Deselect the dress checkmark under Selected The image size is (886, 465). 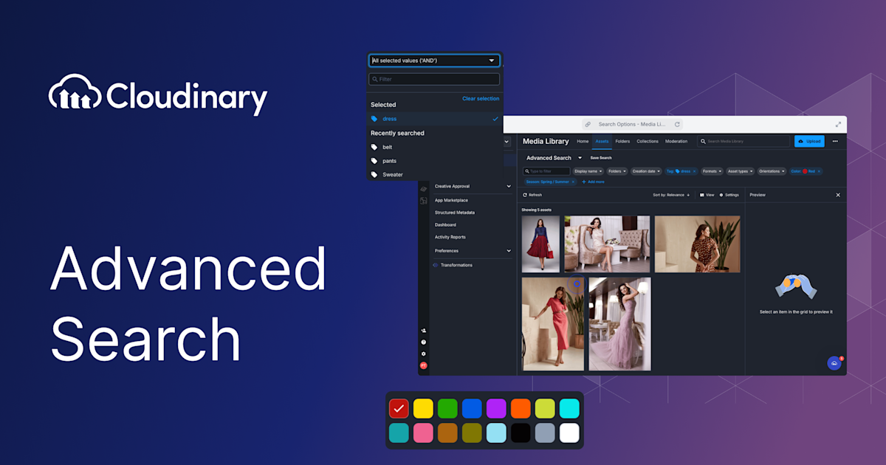pyautogui.click(x=494, y=118)
